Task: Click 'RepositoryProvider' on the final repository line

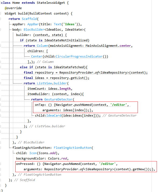Action: pos(76,73)
